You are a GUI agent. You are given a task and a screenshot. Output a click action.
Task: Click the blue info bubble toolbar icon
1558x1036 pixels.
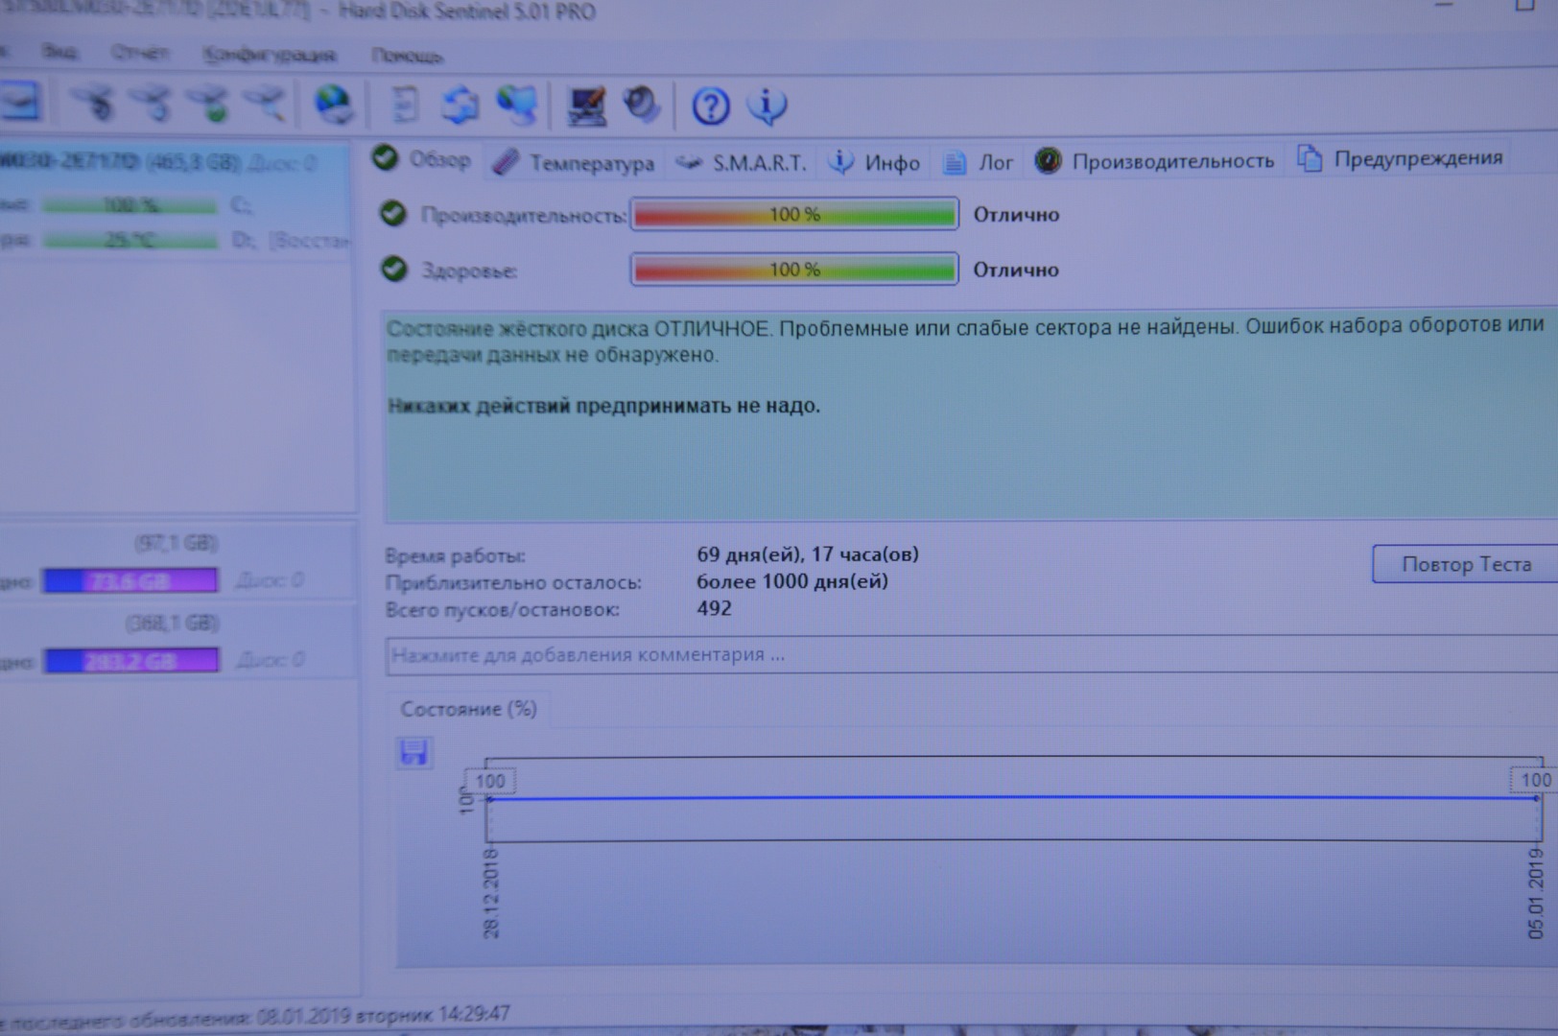point(767,106)
